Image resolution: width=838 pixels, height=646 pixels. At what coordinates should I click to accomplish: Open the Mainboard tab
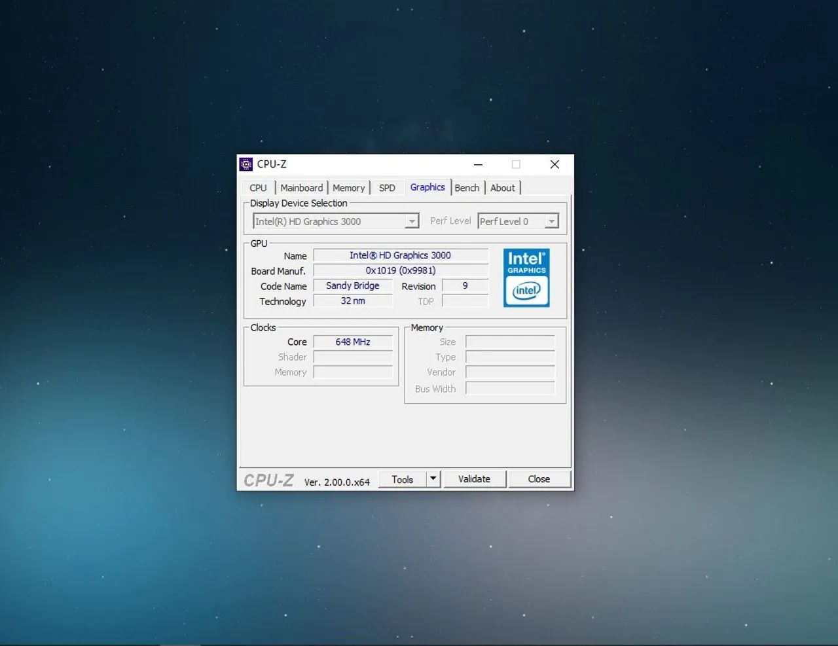tap(301, 188)
